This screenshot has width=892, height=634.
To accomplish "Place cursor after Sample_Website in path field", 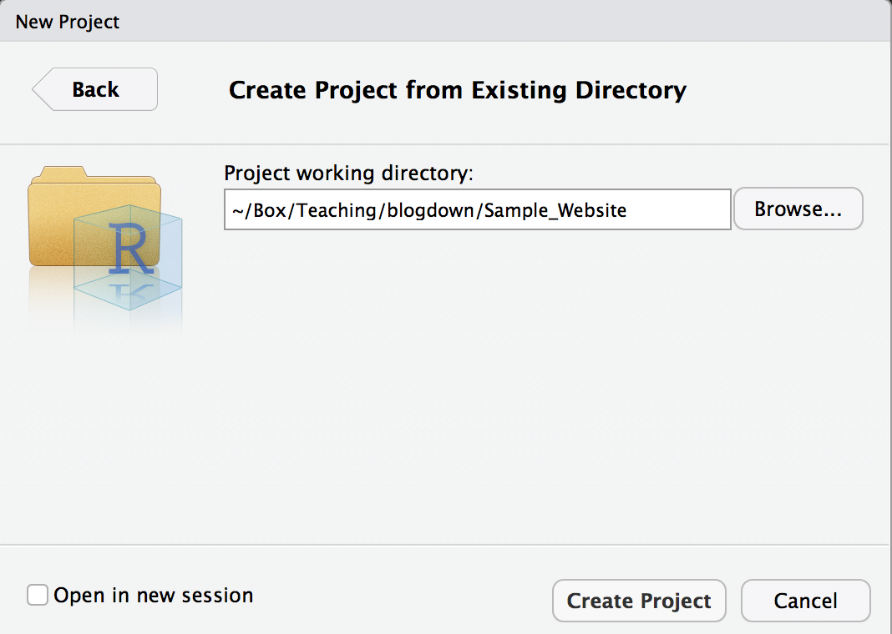I will tap(628, 210).
